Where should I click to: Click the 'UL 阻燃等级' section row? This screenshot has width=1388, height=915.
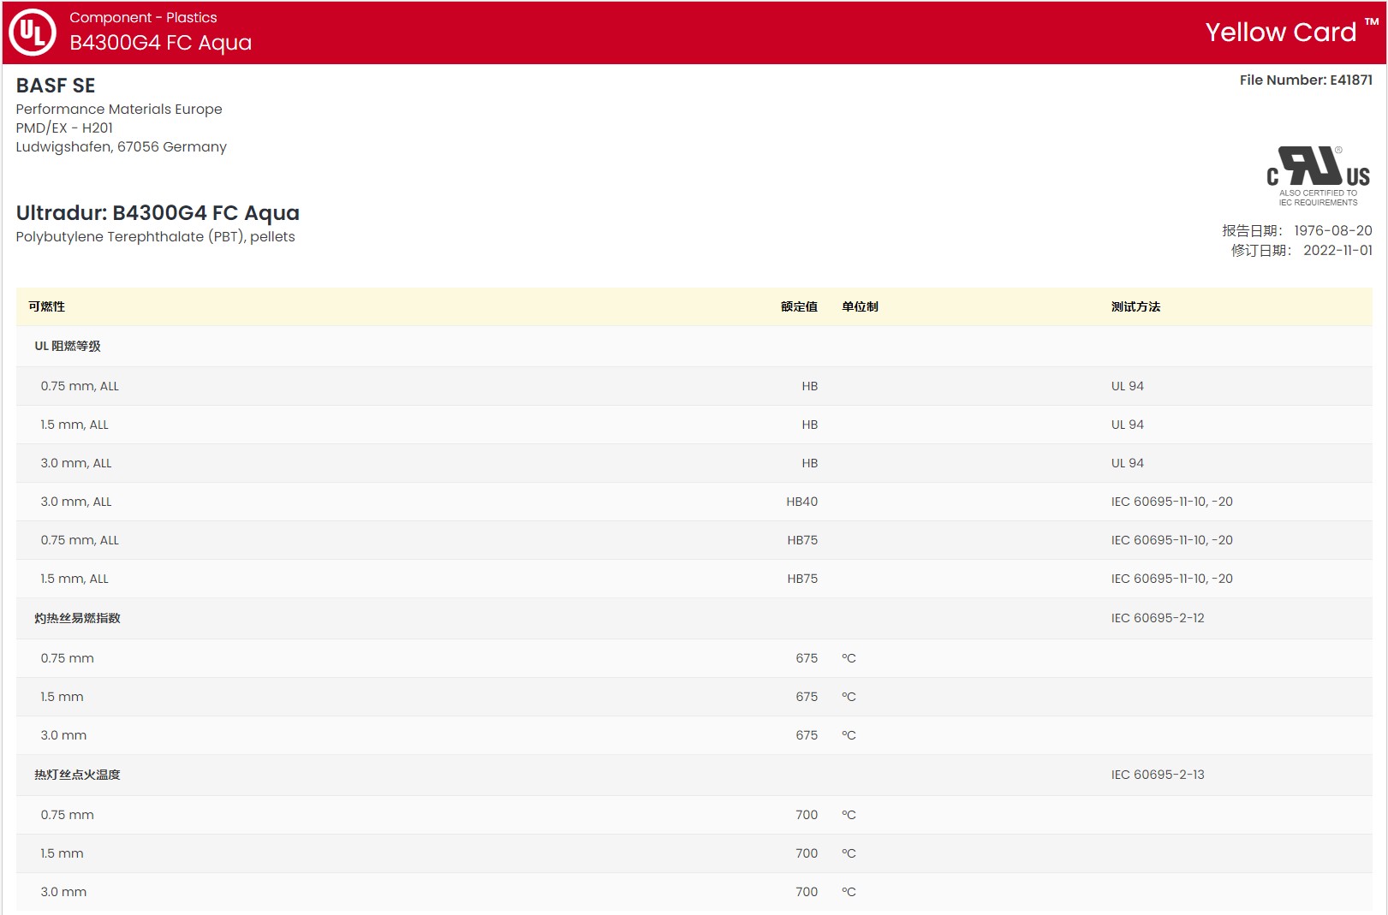tap(694, 346)
